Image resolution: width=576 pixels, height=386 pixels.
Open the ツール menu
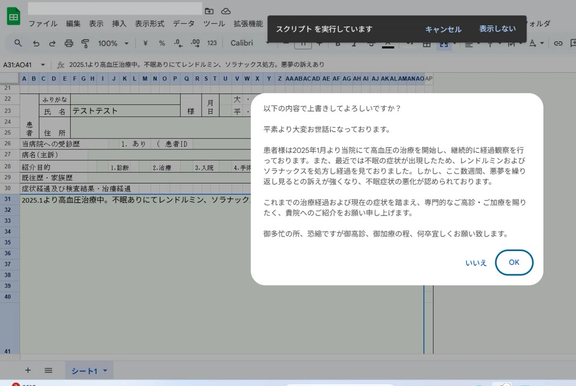click(x=214, y=24)
